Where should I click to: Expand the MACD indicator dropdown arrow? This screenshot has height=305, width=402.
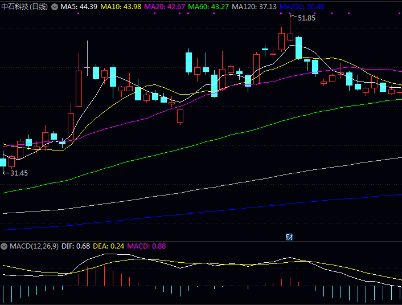[4, 246]
